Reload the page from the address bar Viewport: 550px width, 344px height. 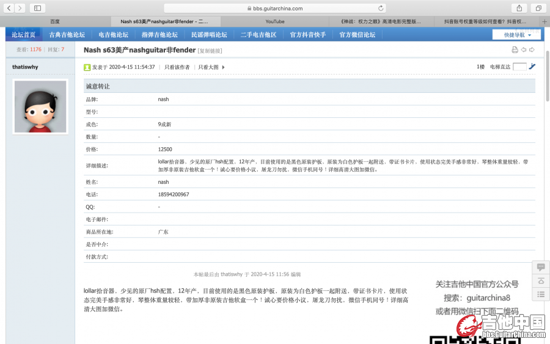click(x=381, y=8)
